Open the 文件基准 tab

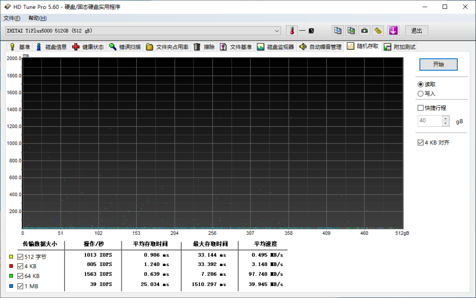point(236,47)
